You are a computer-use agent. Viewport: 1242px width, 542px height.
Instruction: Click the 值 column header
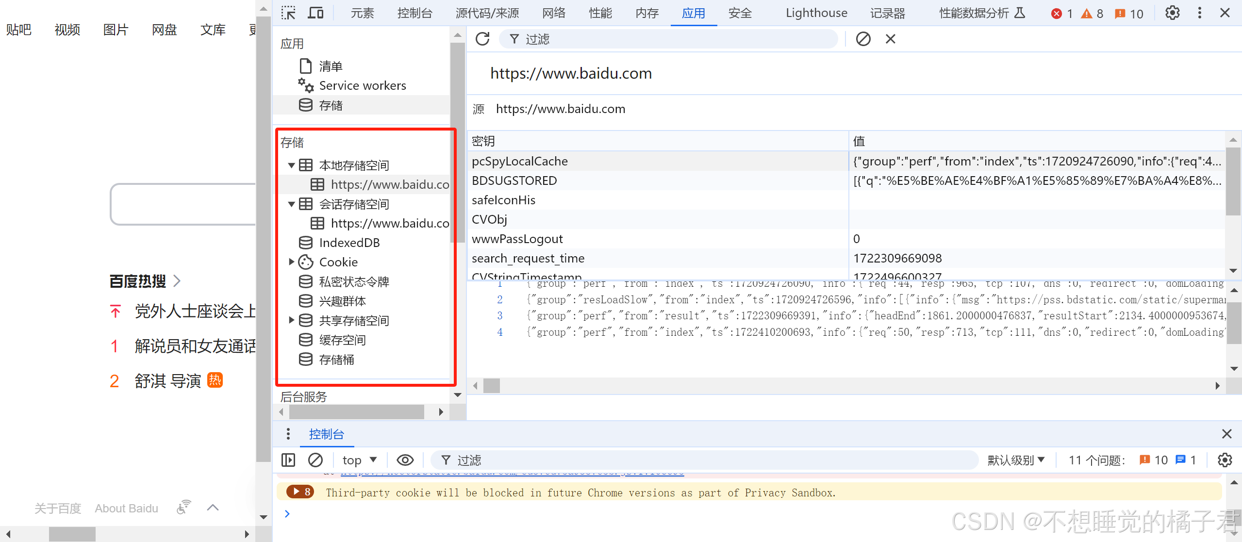pos(1037,141)
